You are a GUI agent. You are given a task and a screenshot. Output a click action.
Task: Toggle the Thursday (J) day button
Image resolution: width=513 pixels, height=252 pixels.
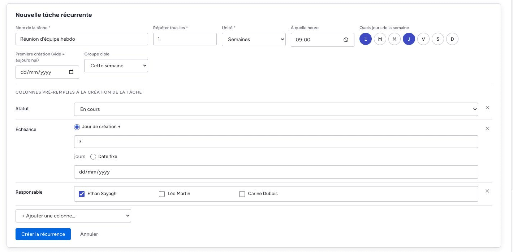[409, 39]
